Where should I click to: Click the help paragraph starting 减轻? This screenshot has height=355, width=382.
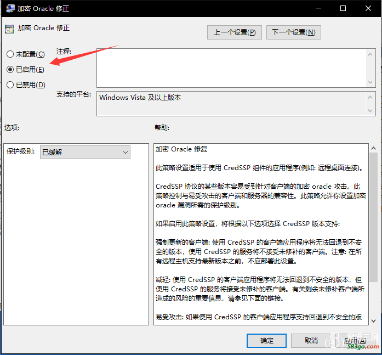(x=260, y=289)
